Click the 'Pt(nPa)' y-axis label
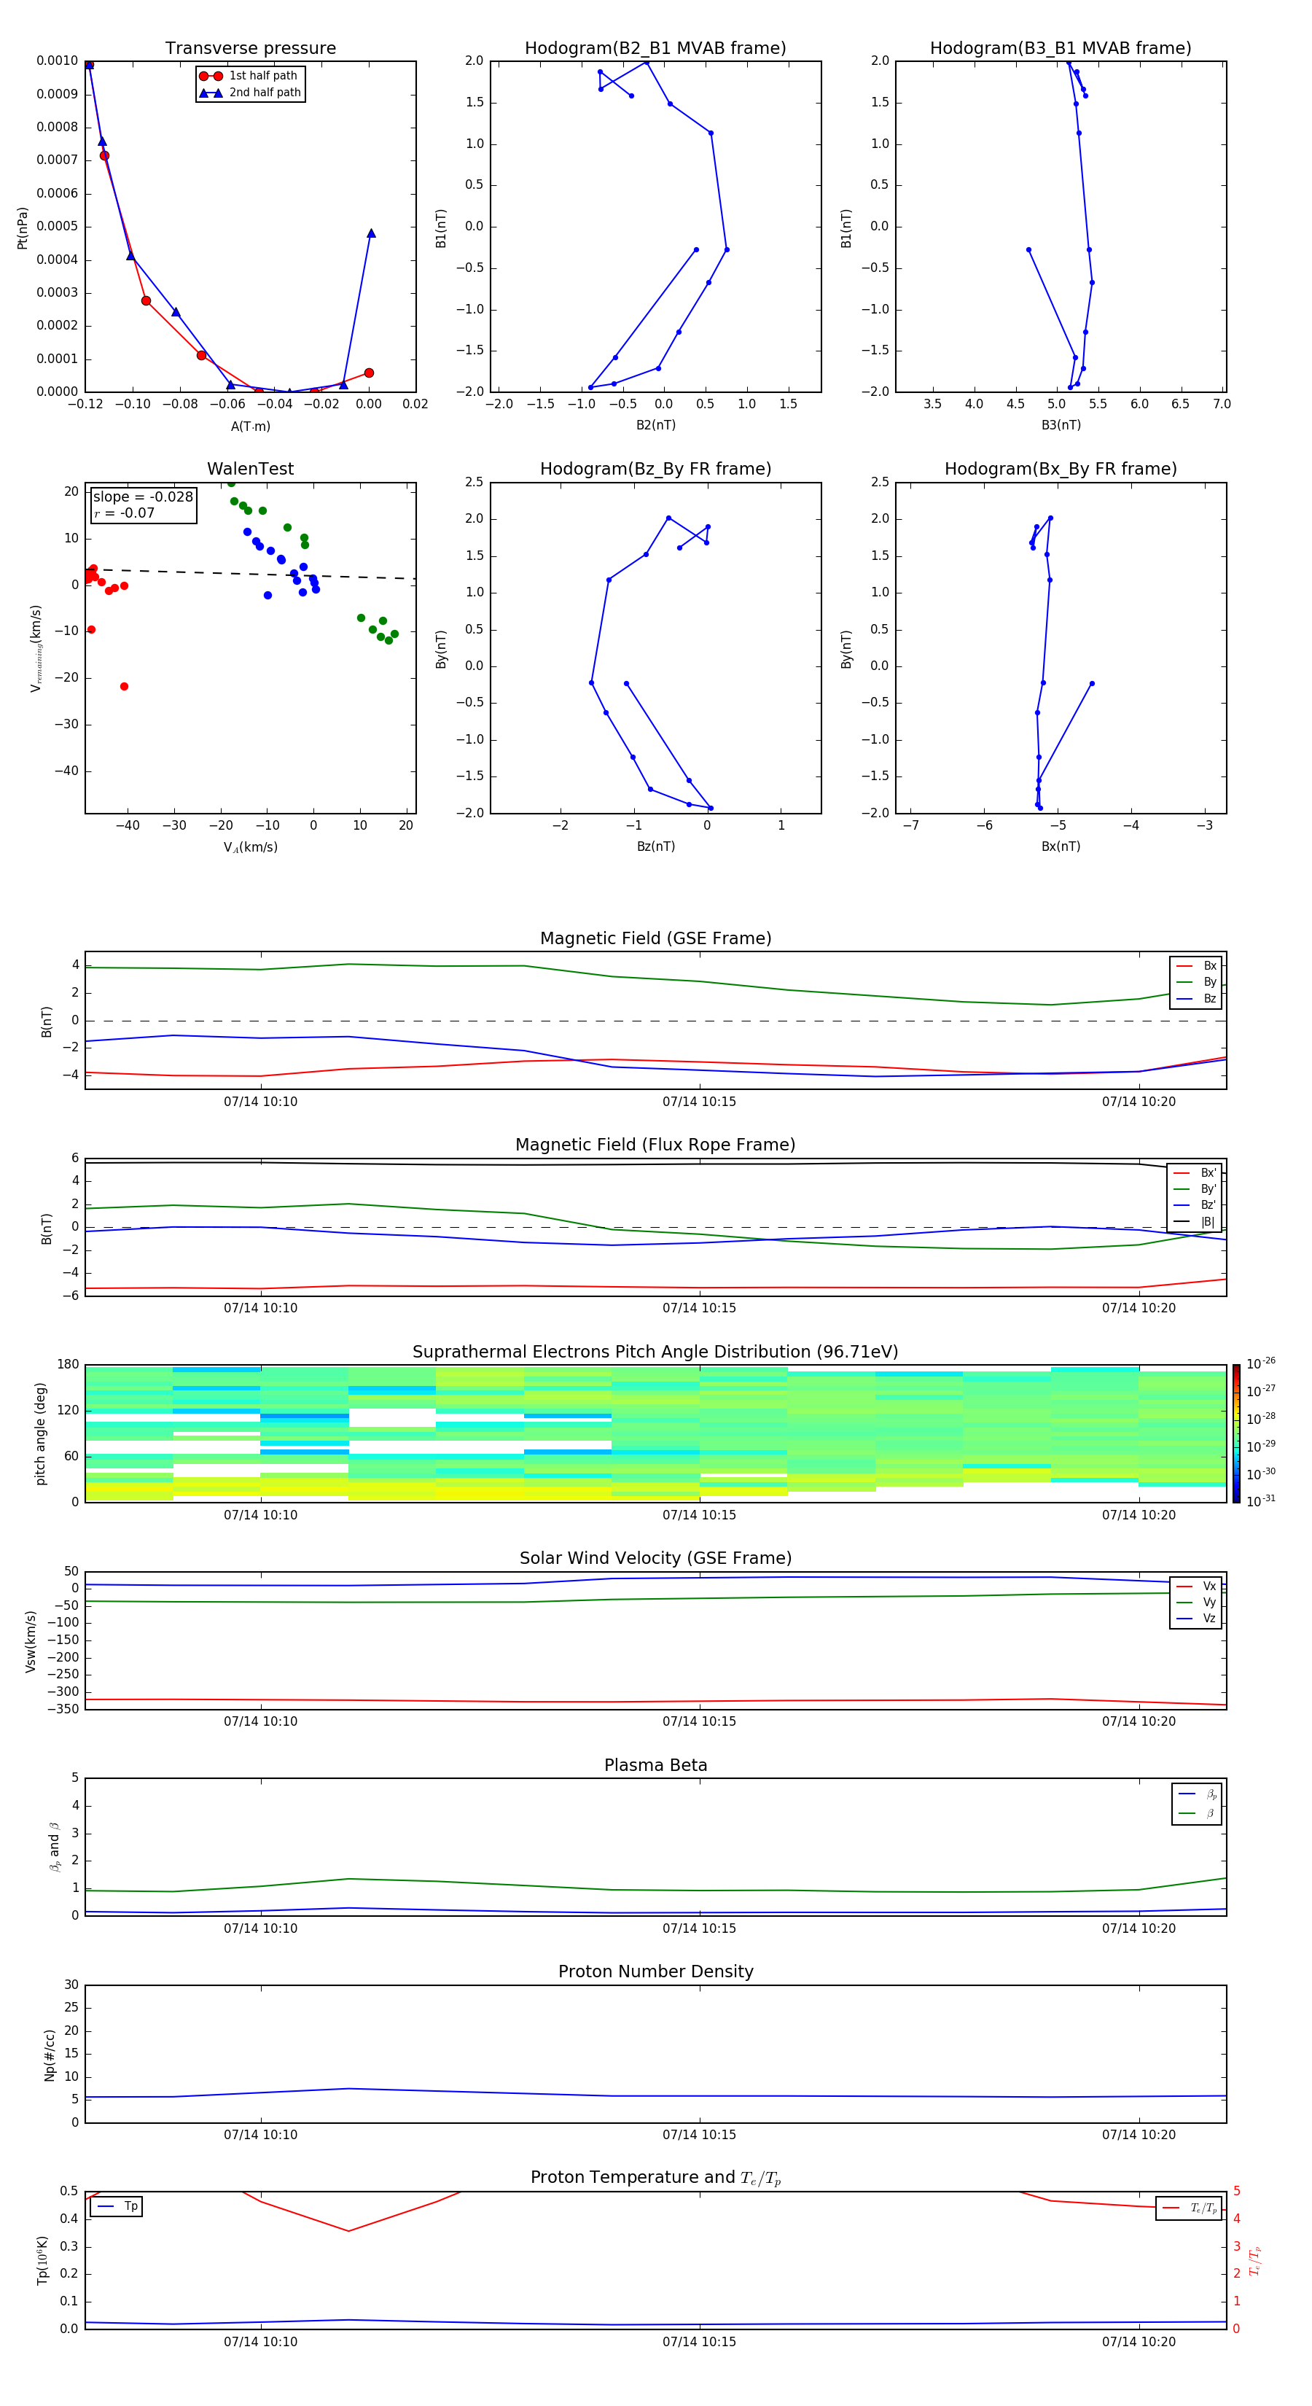This screenshot has width=1312, height=2406. 23,228
